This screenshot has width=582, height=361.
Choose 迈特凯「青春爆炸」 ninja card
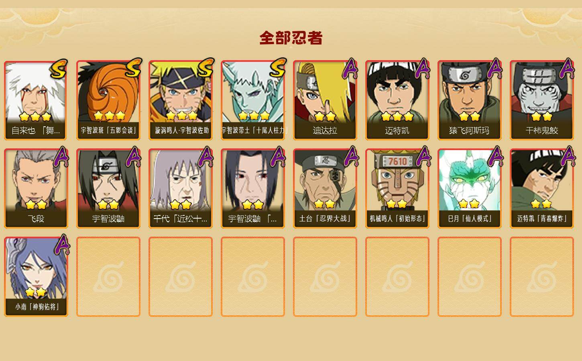pos(541,189)
